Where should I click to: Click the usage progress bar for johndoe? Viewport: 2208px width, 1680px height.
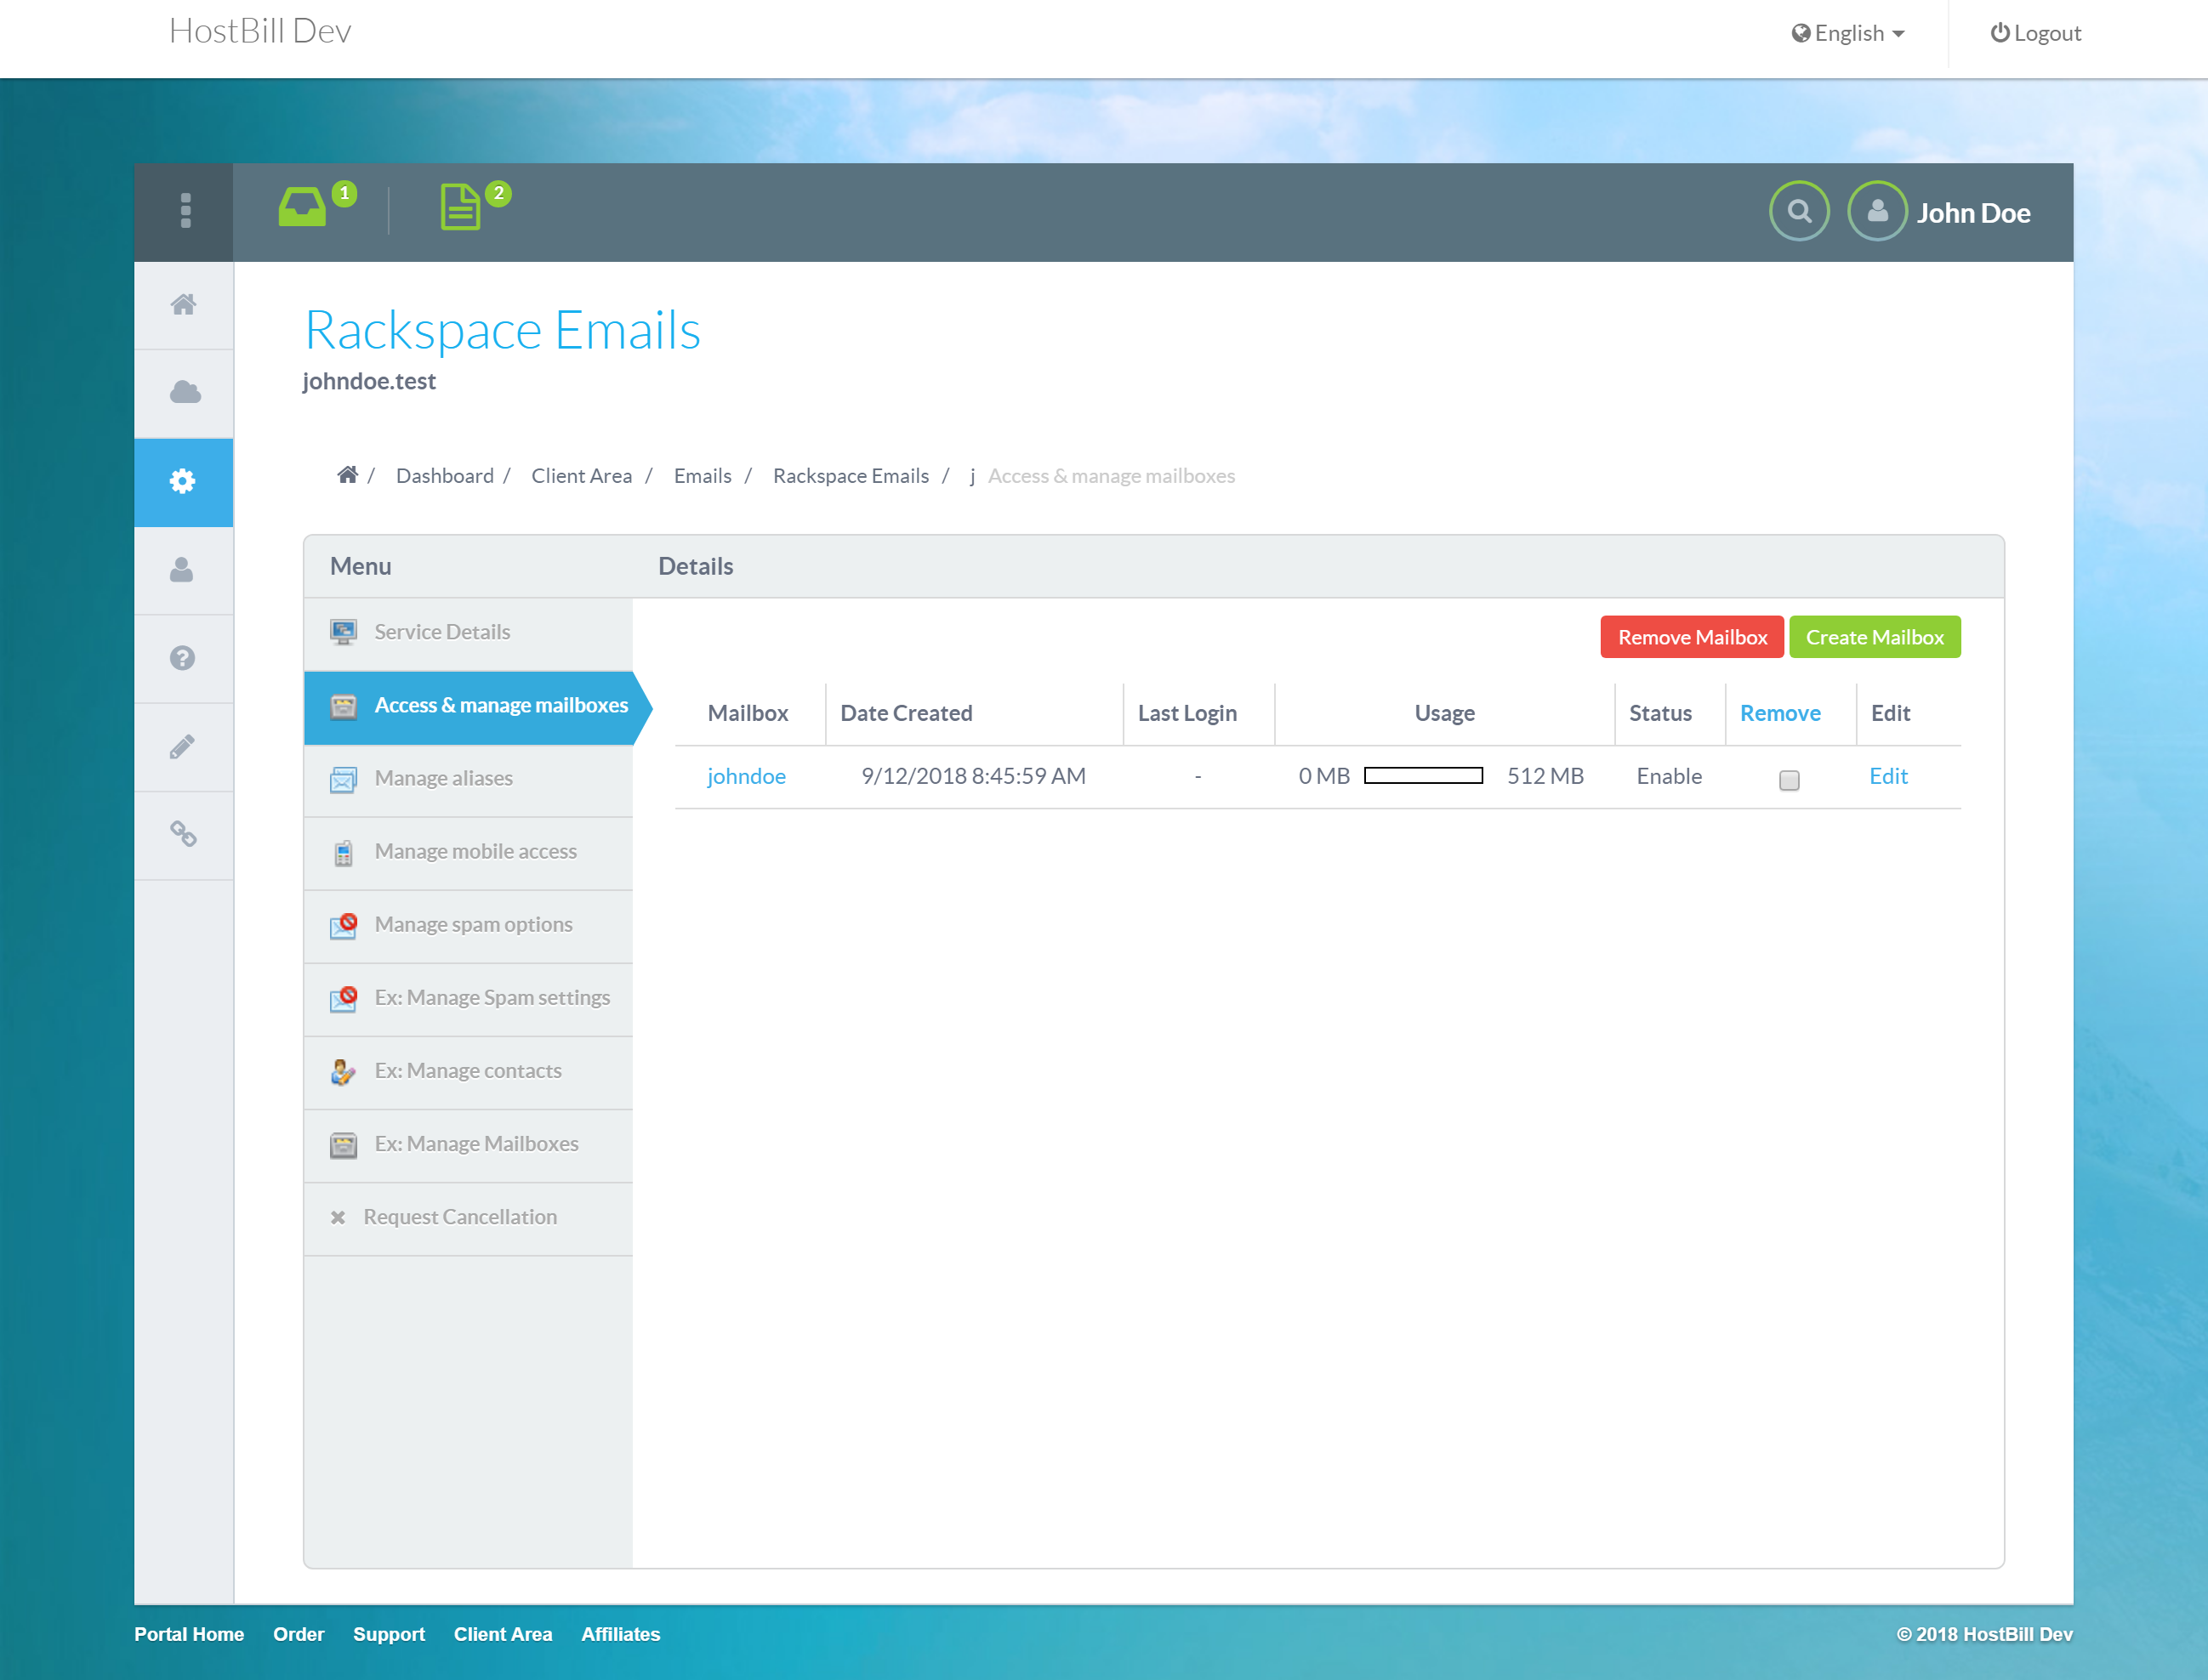pyautogui.click(x=1419, y=775)
